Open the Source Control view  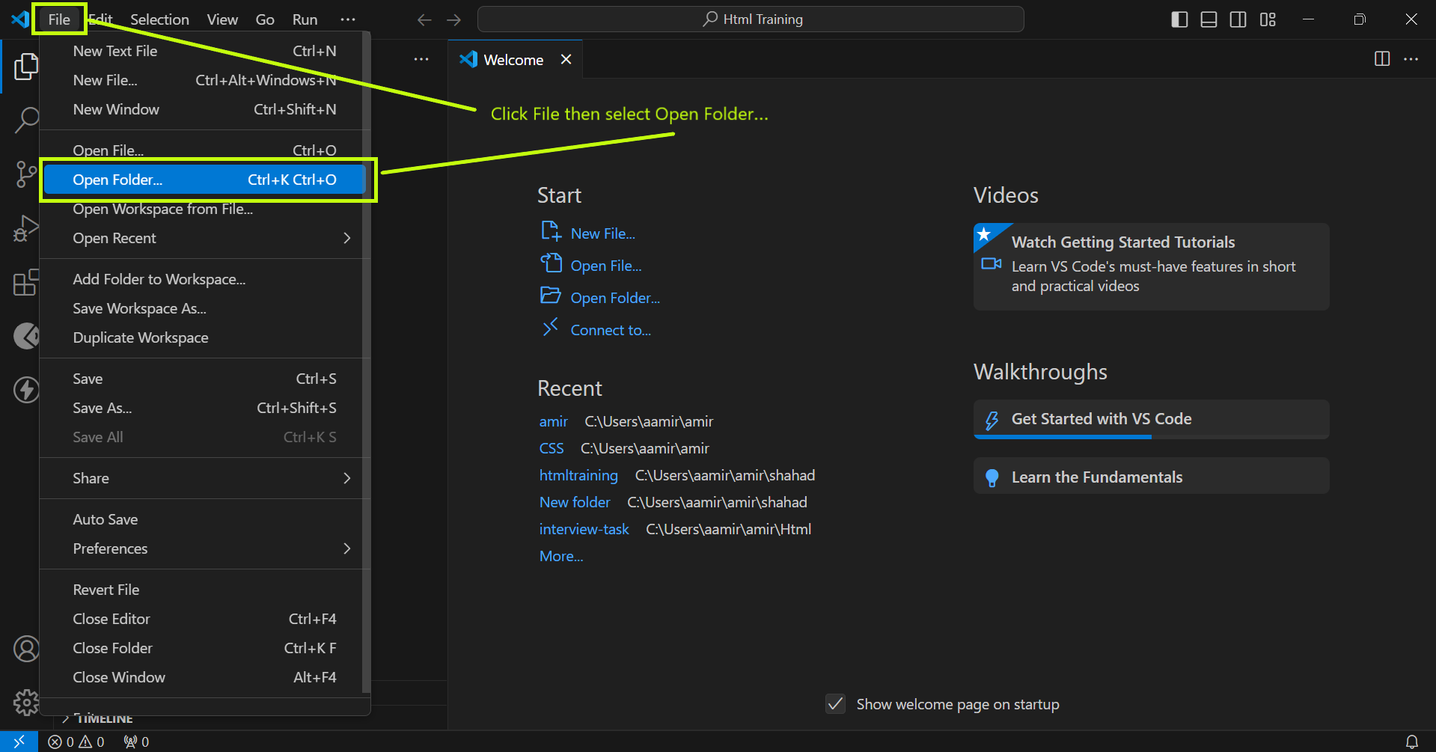point(26,174)
